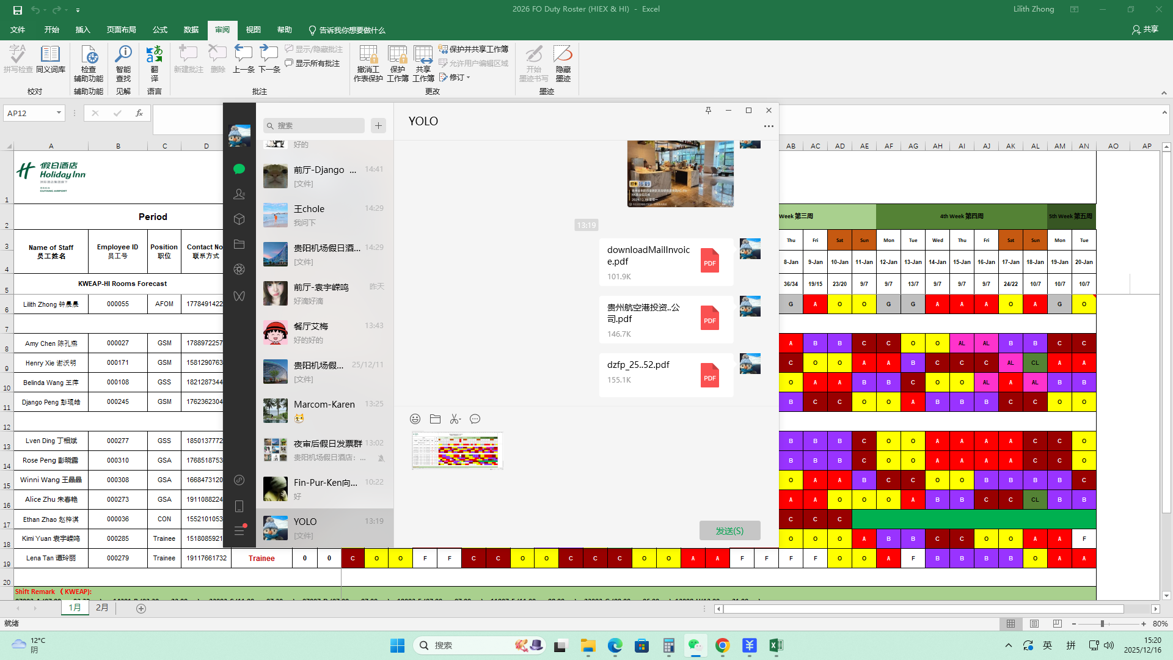This screenshot has width=1173, height=660.
Task: Click the screenshot scissors icon
Action: pos(455,419)
